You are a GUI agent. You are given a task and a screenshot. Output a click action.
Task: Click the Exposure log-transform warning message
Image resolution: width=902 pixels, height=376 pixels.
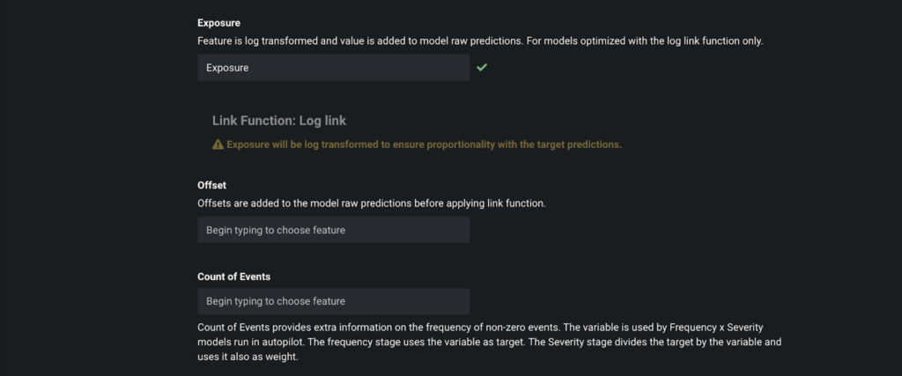424,145
